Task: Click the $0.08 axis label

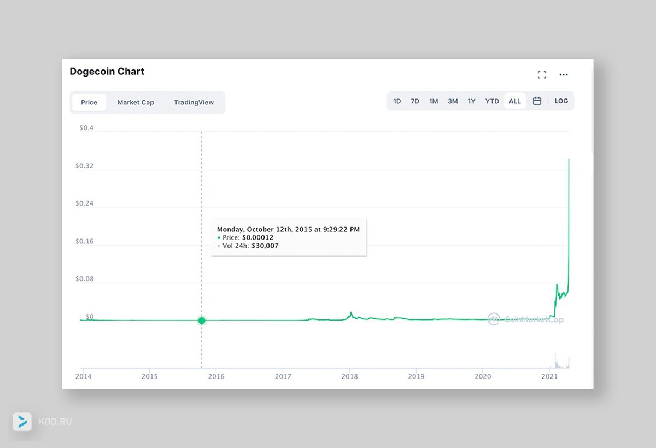Action: coord(85,279)
